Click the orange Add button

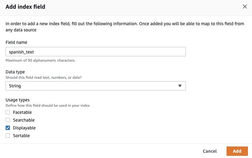click(237, 151)
